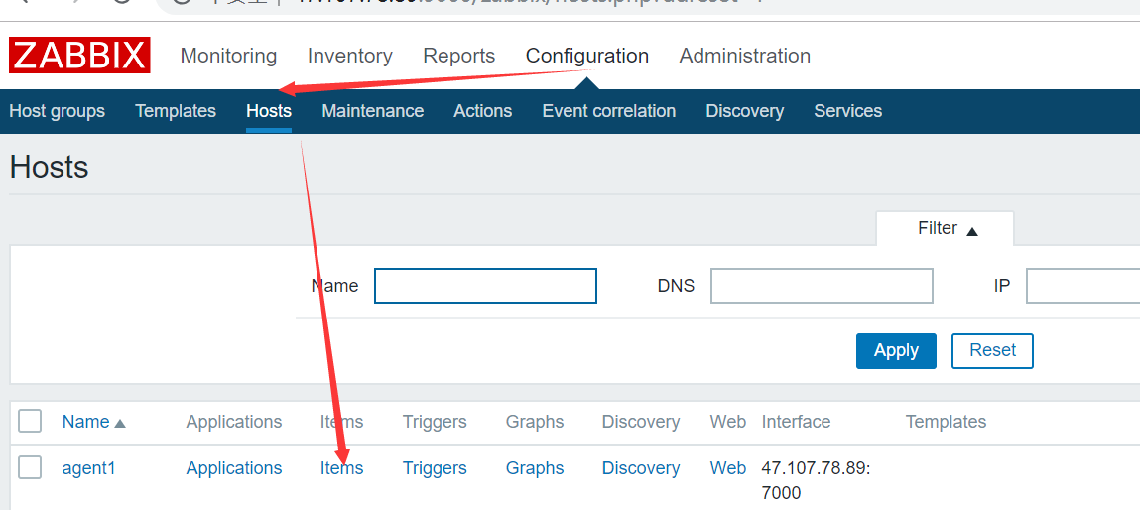Open the Administration menu
The height and width of the screenshot is (510, 1140).
click(x=744, y=56)
